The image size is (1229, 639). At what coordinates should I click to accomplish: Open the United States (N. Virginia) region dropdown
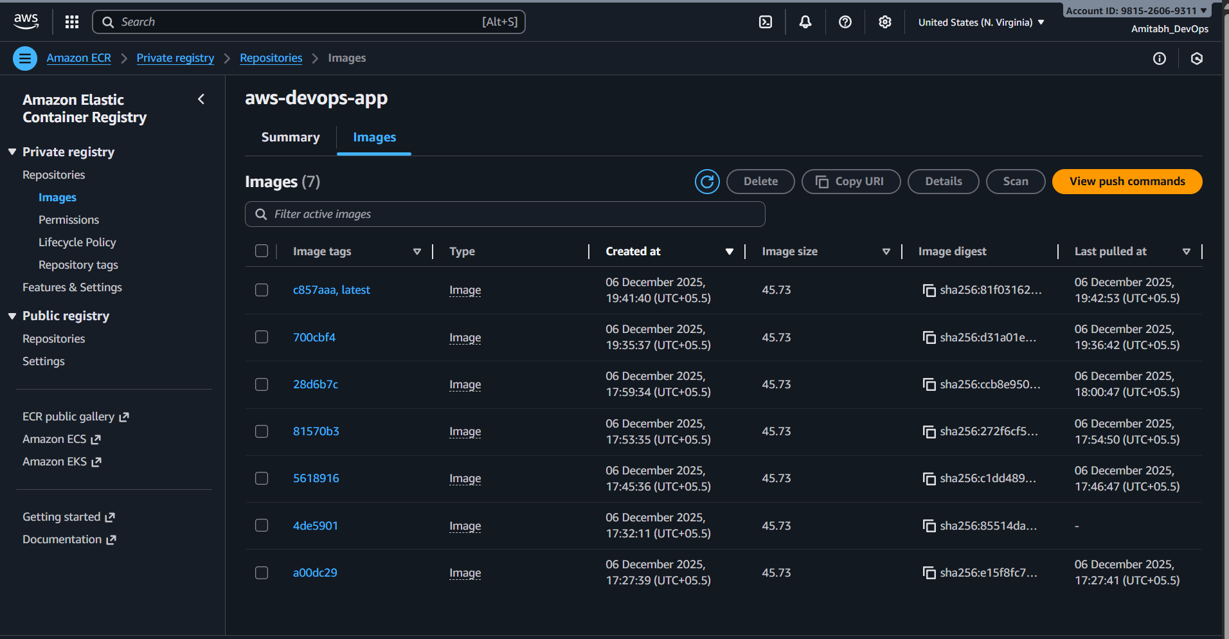tap(981, 22)
